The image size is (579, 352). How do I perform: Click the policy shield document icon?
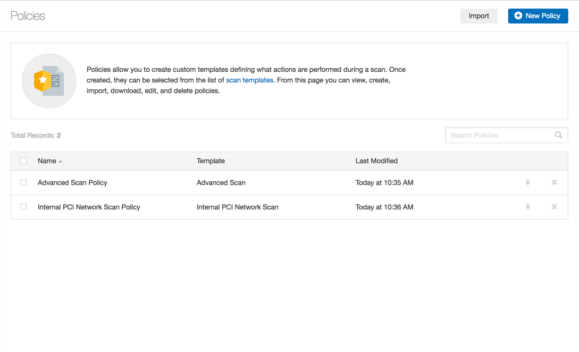tap(49, 81)
